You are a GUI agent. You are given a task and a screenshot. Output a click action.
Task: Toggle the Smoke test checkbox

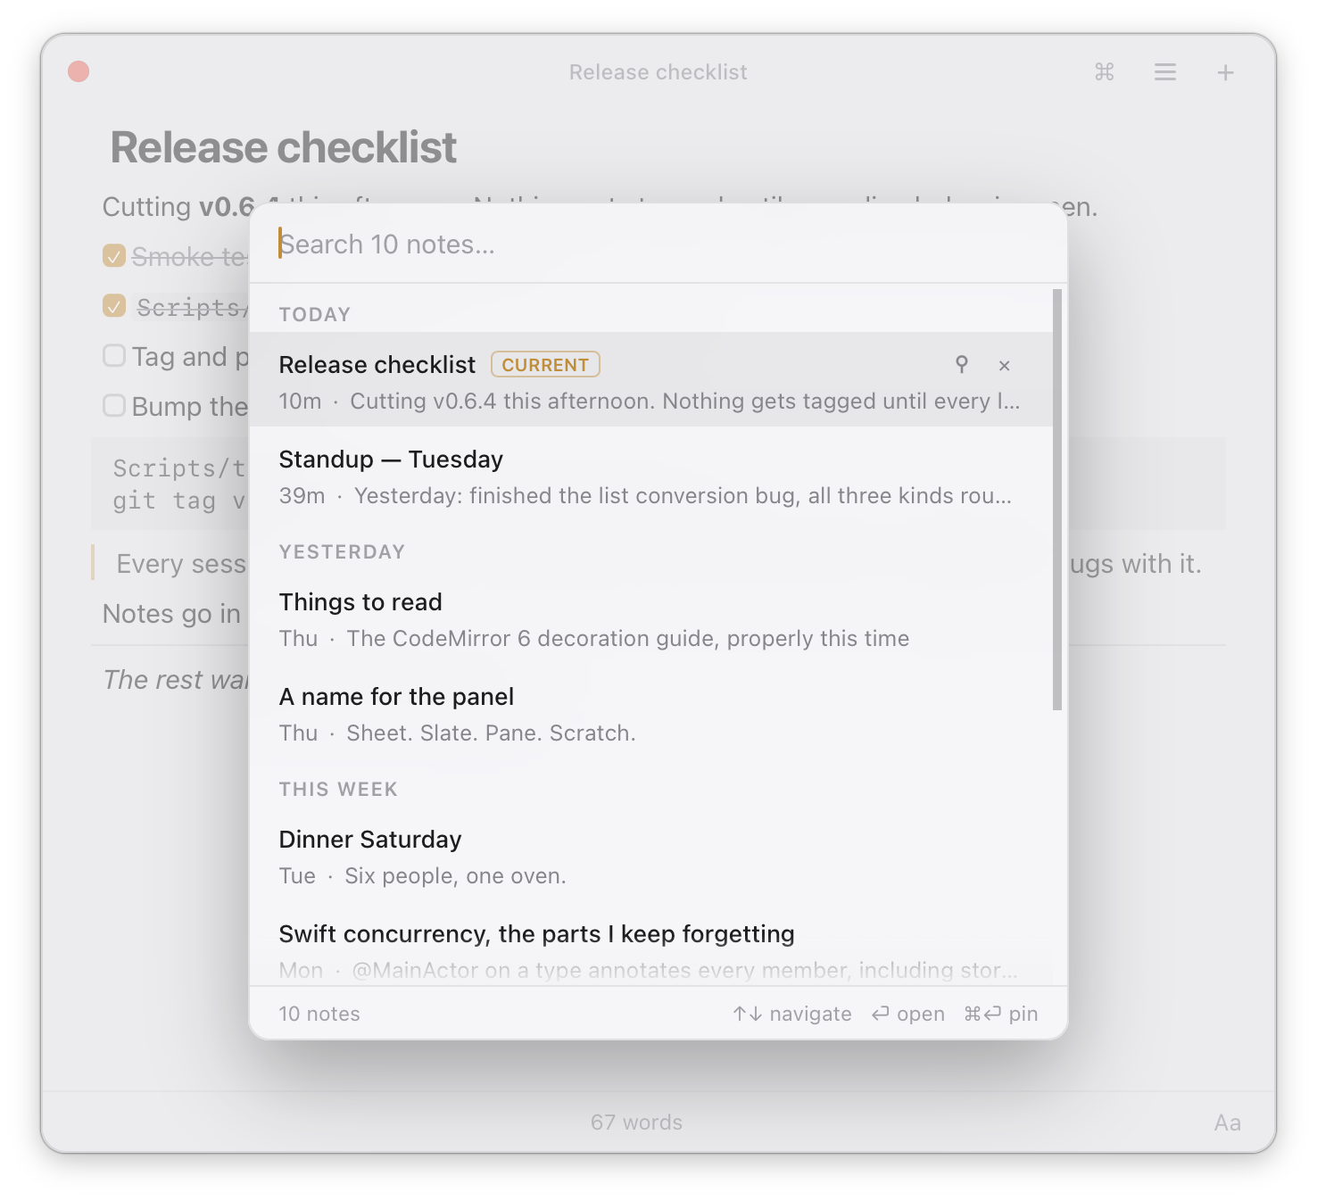point(114,256)
